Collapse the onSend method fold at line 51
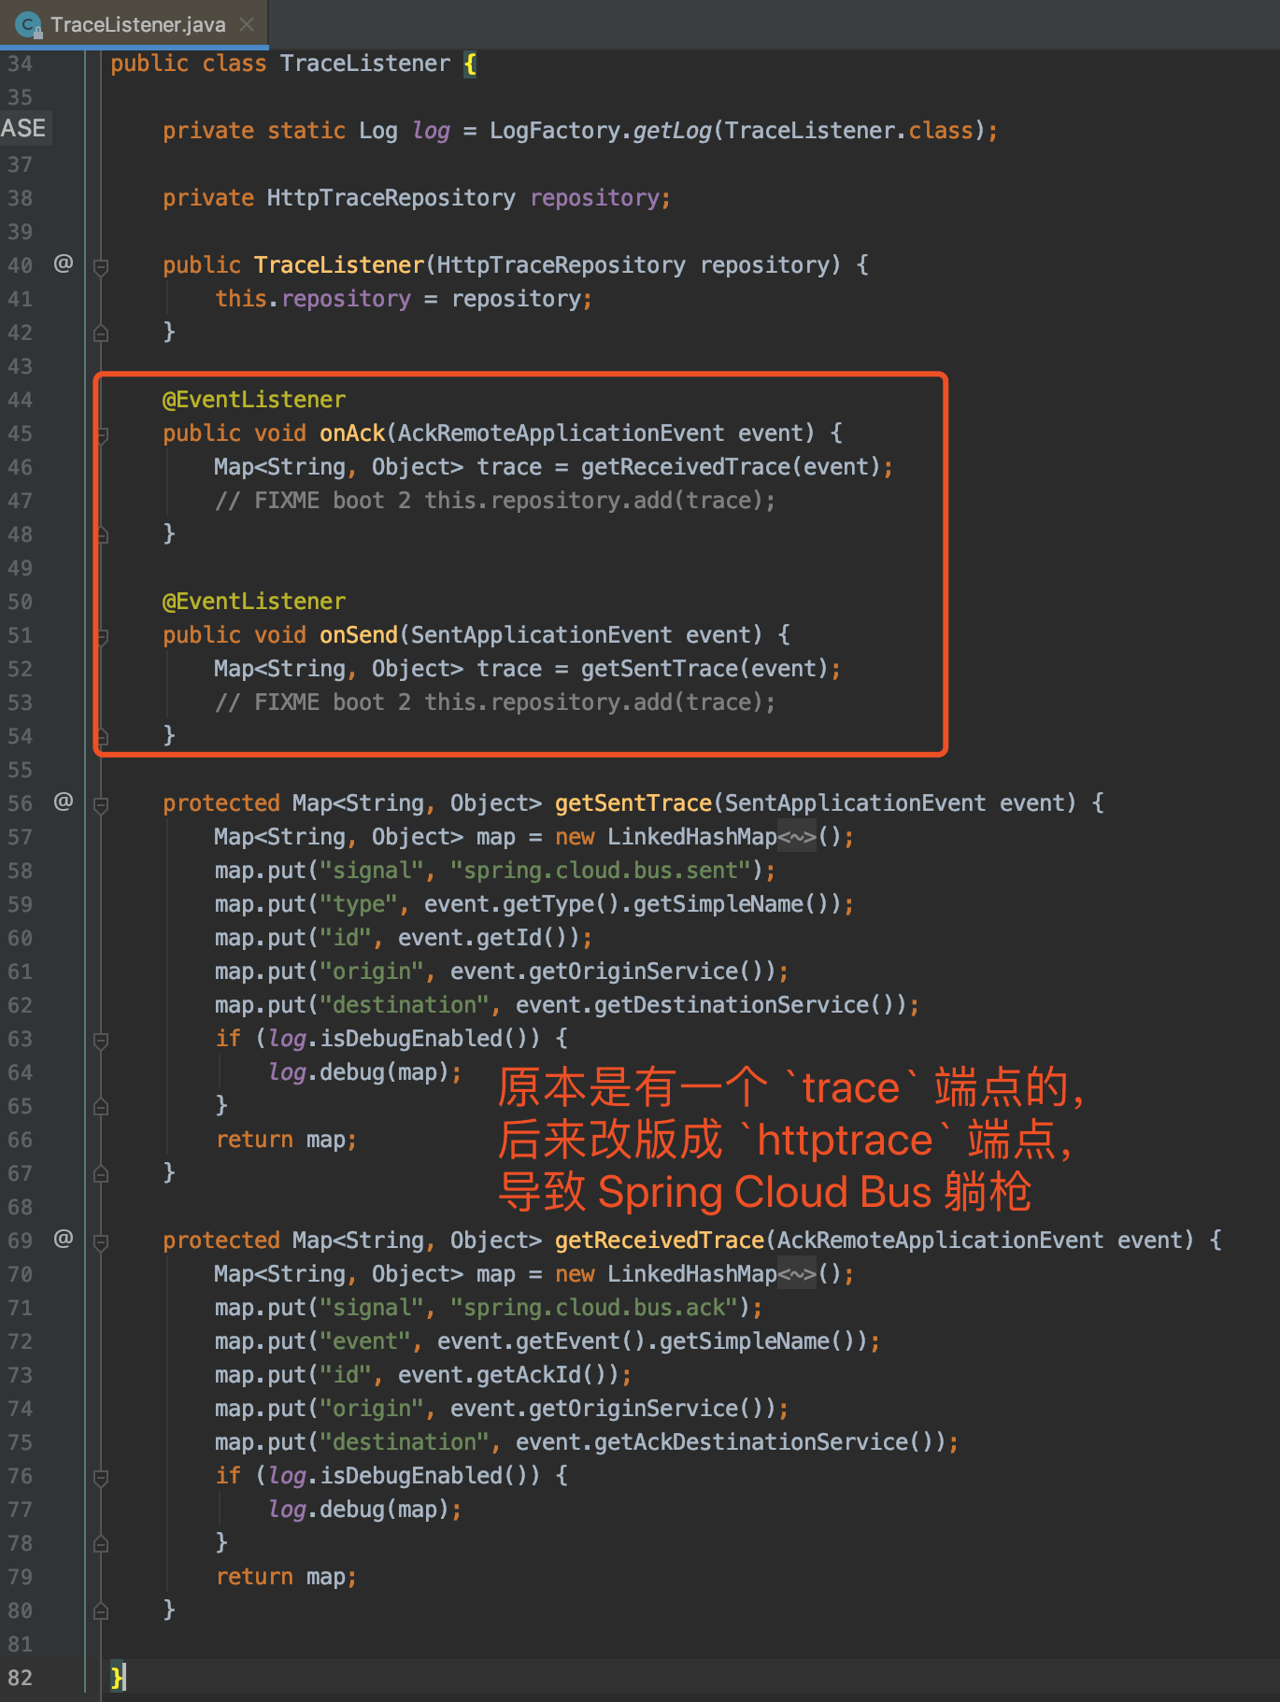Viewport: 1280px width, 1702px height. coord(101,636)
